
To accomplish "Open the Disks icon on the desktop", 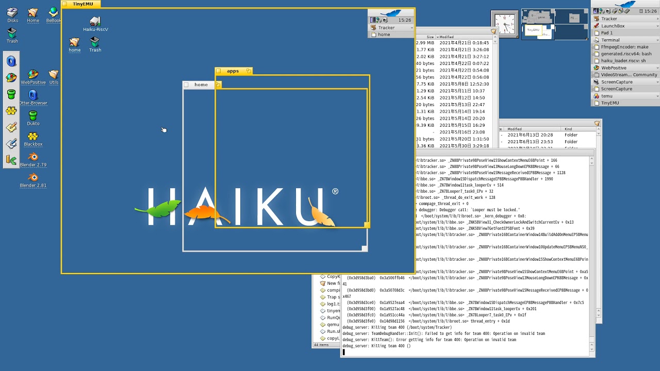I will point(12,15).
